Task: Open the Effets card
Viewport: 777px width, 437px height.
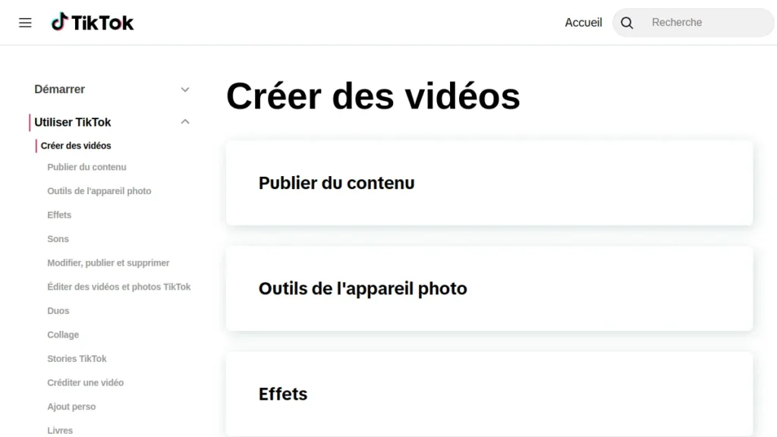Action: [489, 395]
